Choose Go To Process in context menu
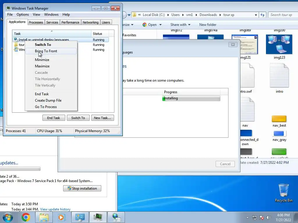 [x=51, y=107]
